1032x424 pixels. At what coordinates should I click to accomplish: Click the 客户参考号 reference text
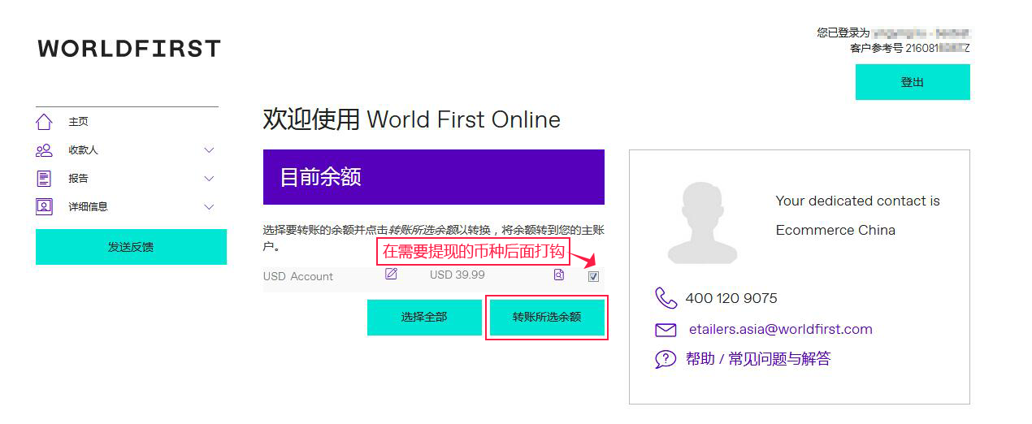point(910,48)
